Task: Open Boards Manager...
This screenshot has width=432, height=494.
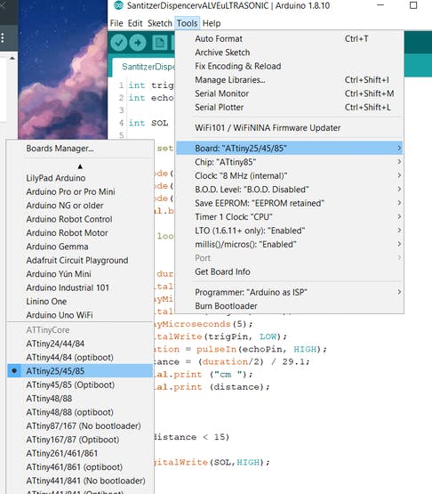Action: point(80,149)
